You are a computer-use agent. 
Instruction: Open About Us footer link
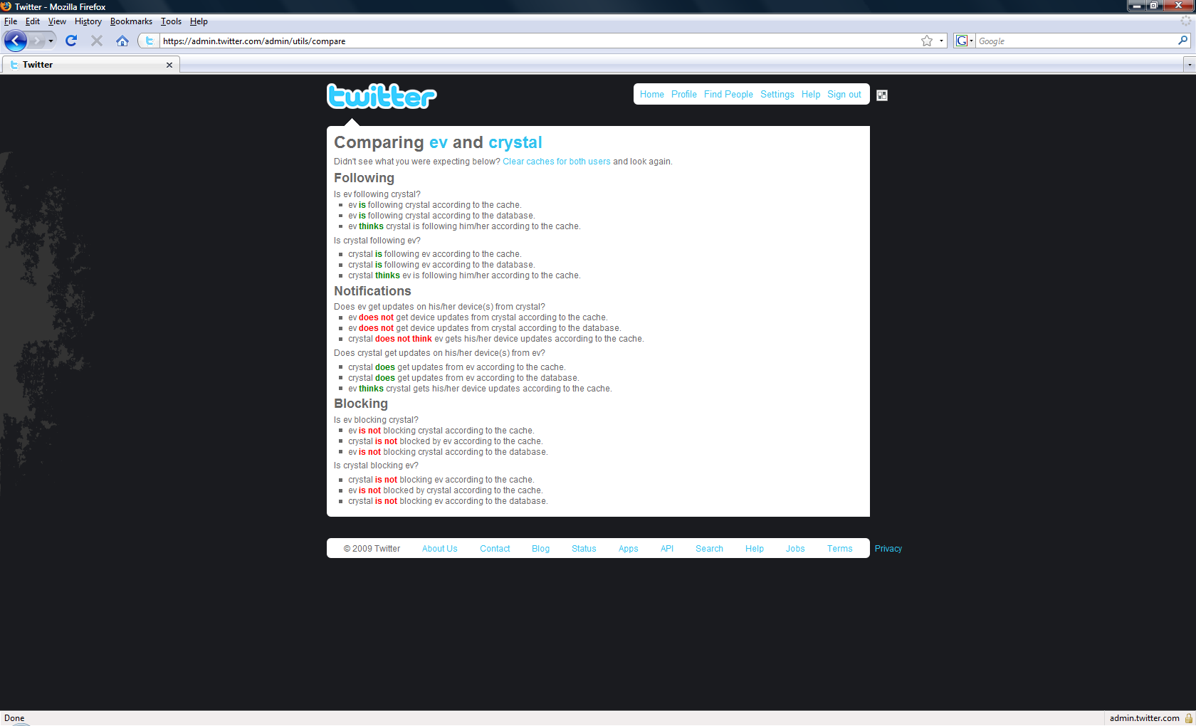click(440, 549)
